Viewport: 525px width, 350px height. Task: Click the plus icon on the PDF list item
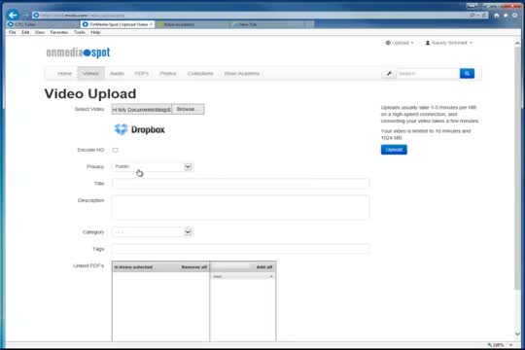(x=271, y=276)
